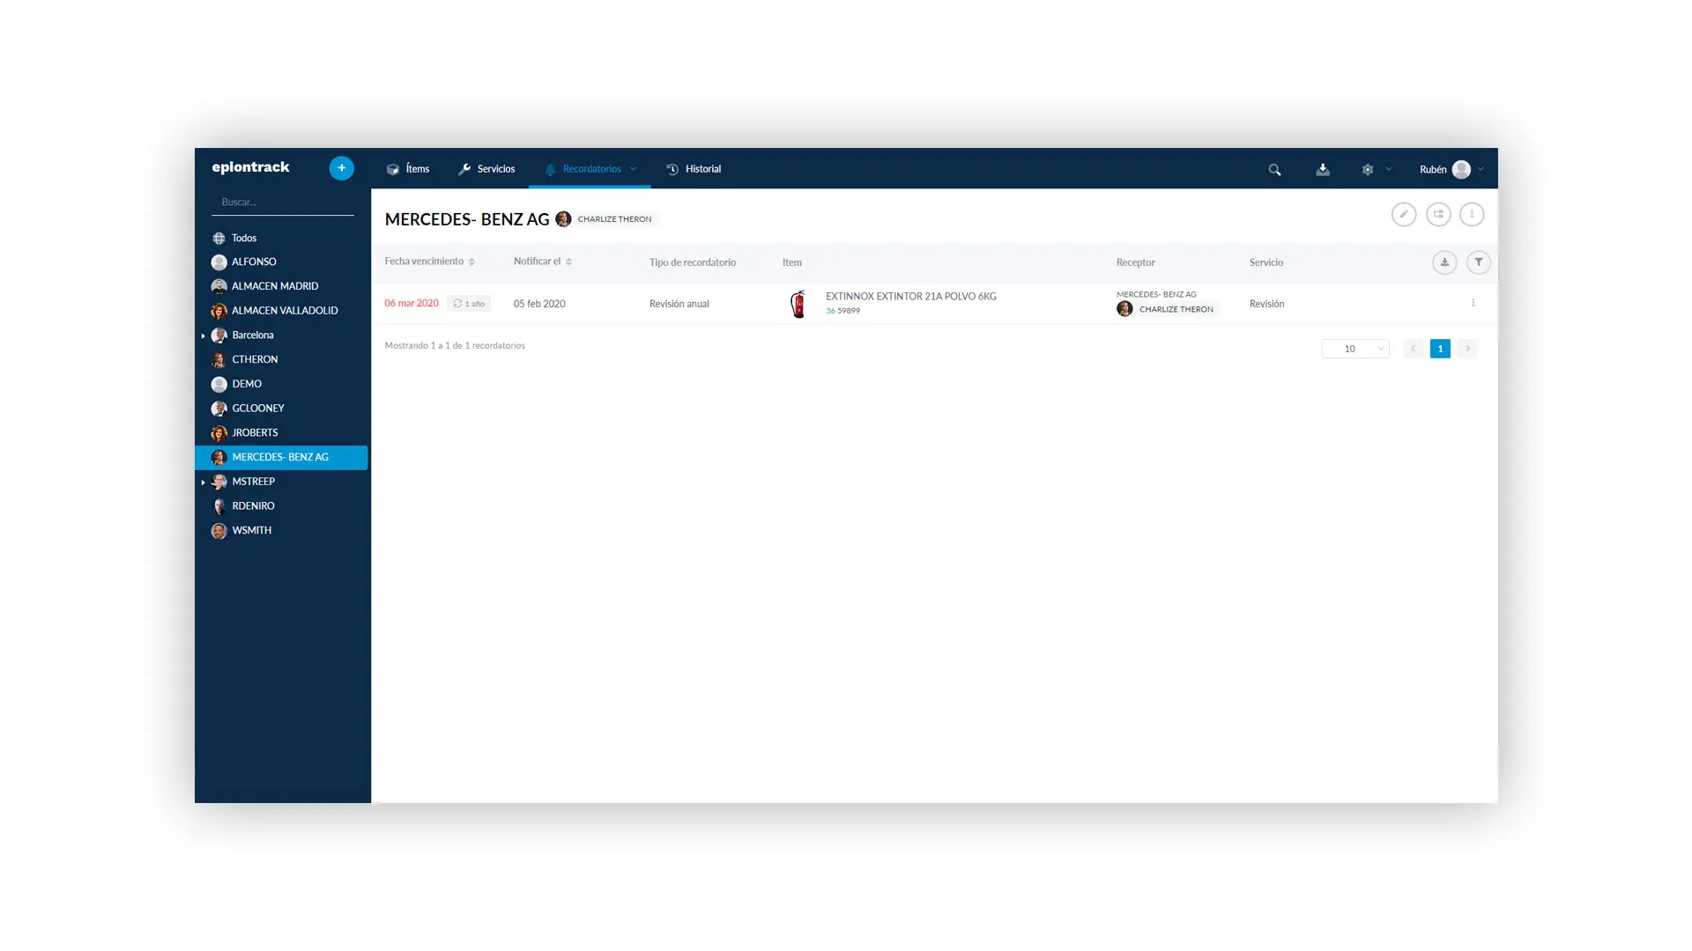Click the Servicio column header
Screen dimensions: 1692x951
[x=1265, y=262]
